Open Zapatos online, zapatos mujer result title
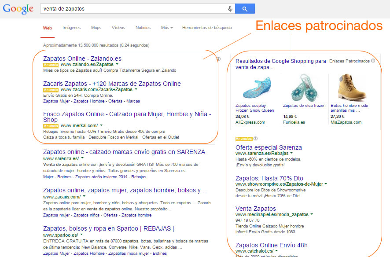This screenshot has width=390, height=257. pyautogui.click(x=125, y=190)
